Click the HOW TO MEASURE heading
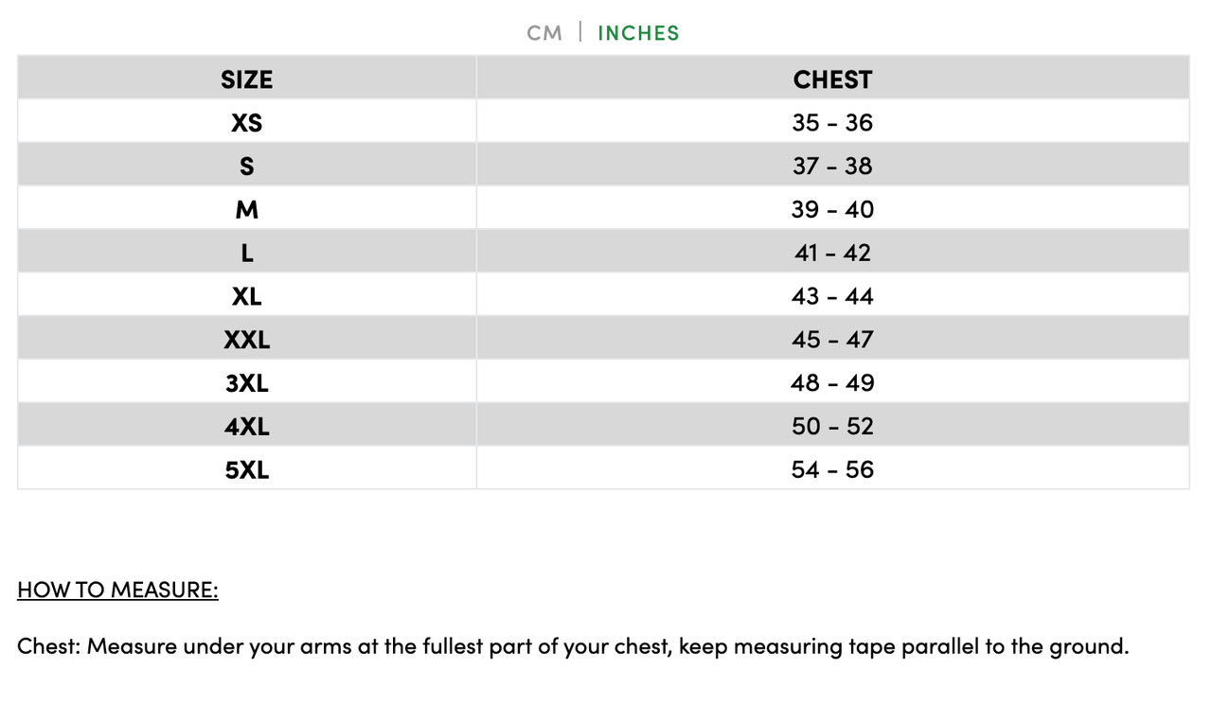This screenshot has width=1212, height=705. click(x=117, y=590)
